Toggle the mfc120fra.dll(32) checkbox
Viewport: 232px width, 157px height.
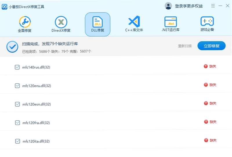point(17,123)
